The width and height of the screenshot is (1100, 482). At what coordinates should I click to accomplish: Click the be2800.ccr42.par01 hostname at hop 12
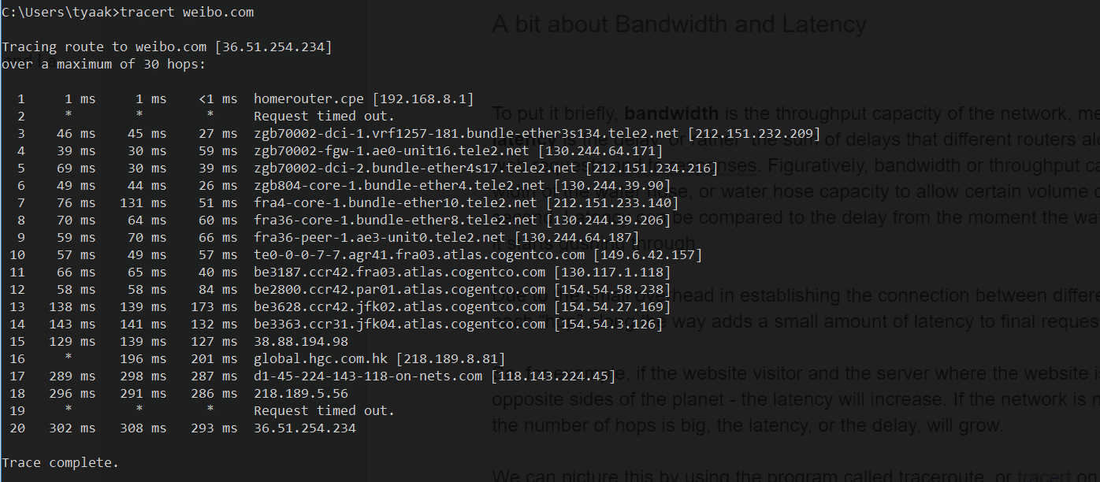(x=399, y=290)
